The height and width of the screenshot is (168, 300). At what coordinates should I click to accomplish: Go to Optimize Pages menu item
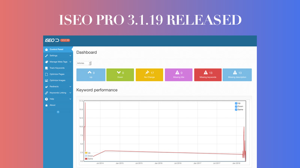coord(57,74)
